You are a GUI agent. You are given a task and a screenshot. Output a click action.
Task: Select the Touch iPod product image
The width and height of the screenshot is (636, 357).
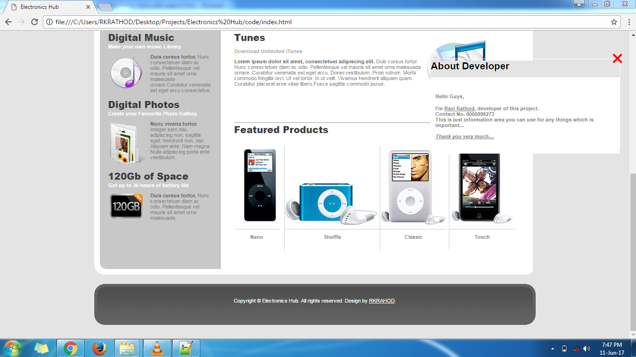coord(482,188)
